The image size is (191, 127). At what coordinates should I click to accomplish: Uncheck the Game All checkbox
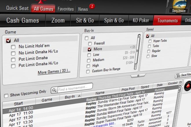point(8,40)
